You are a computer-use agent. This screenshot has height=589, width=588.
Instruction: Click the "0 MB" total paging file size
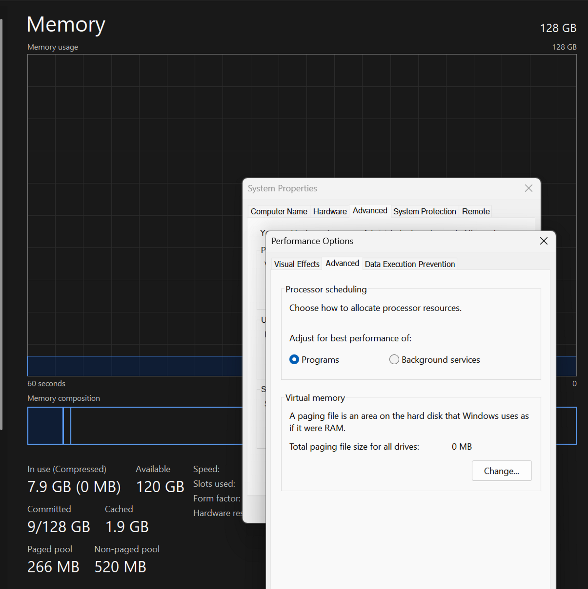click(462, 446)
